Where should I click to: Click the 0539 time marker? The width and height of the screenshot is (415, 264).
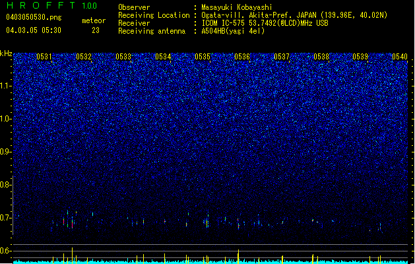(360, 57)
